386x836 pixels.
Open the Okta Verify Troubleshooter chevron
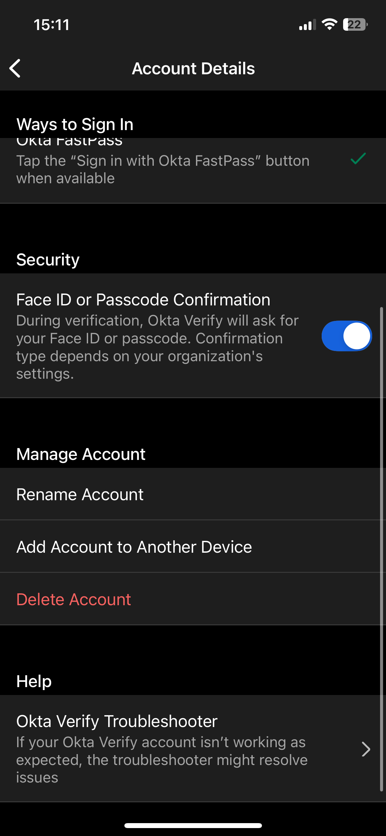pos(366,749)
